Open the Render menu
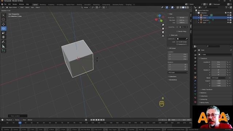This screenshot has height=131, width=233. [x=15, y=4]
